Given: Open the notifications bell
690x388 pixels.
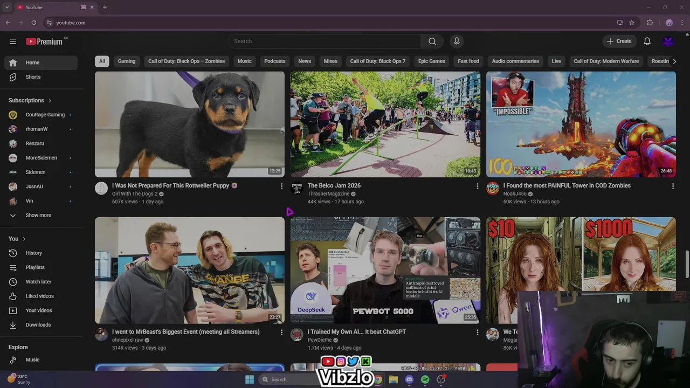Looking at the screenshot, I should pyautogui.click(x=647, y=41).
